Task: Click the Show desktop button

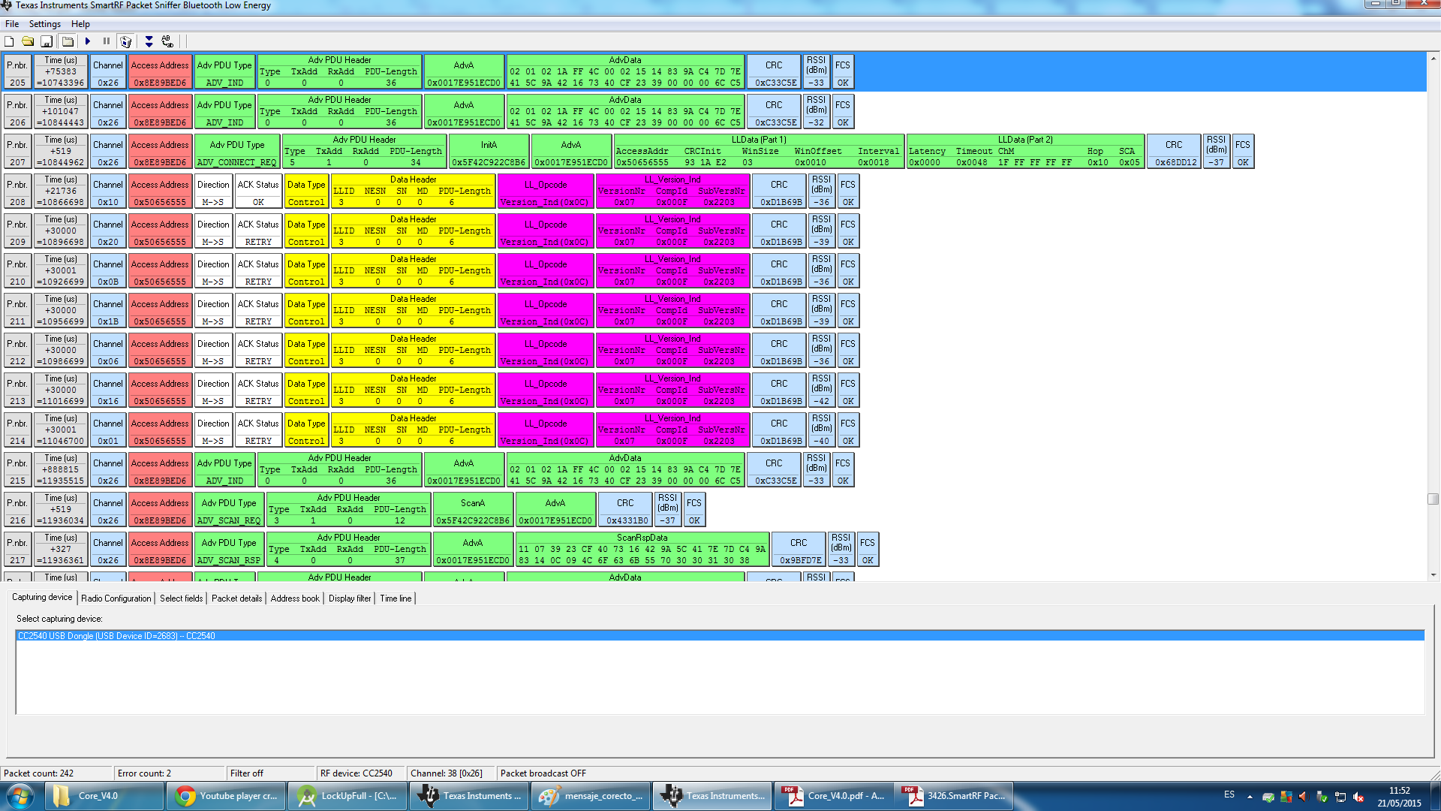Action: coord(1435,796)
